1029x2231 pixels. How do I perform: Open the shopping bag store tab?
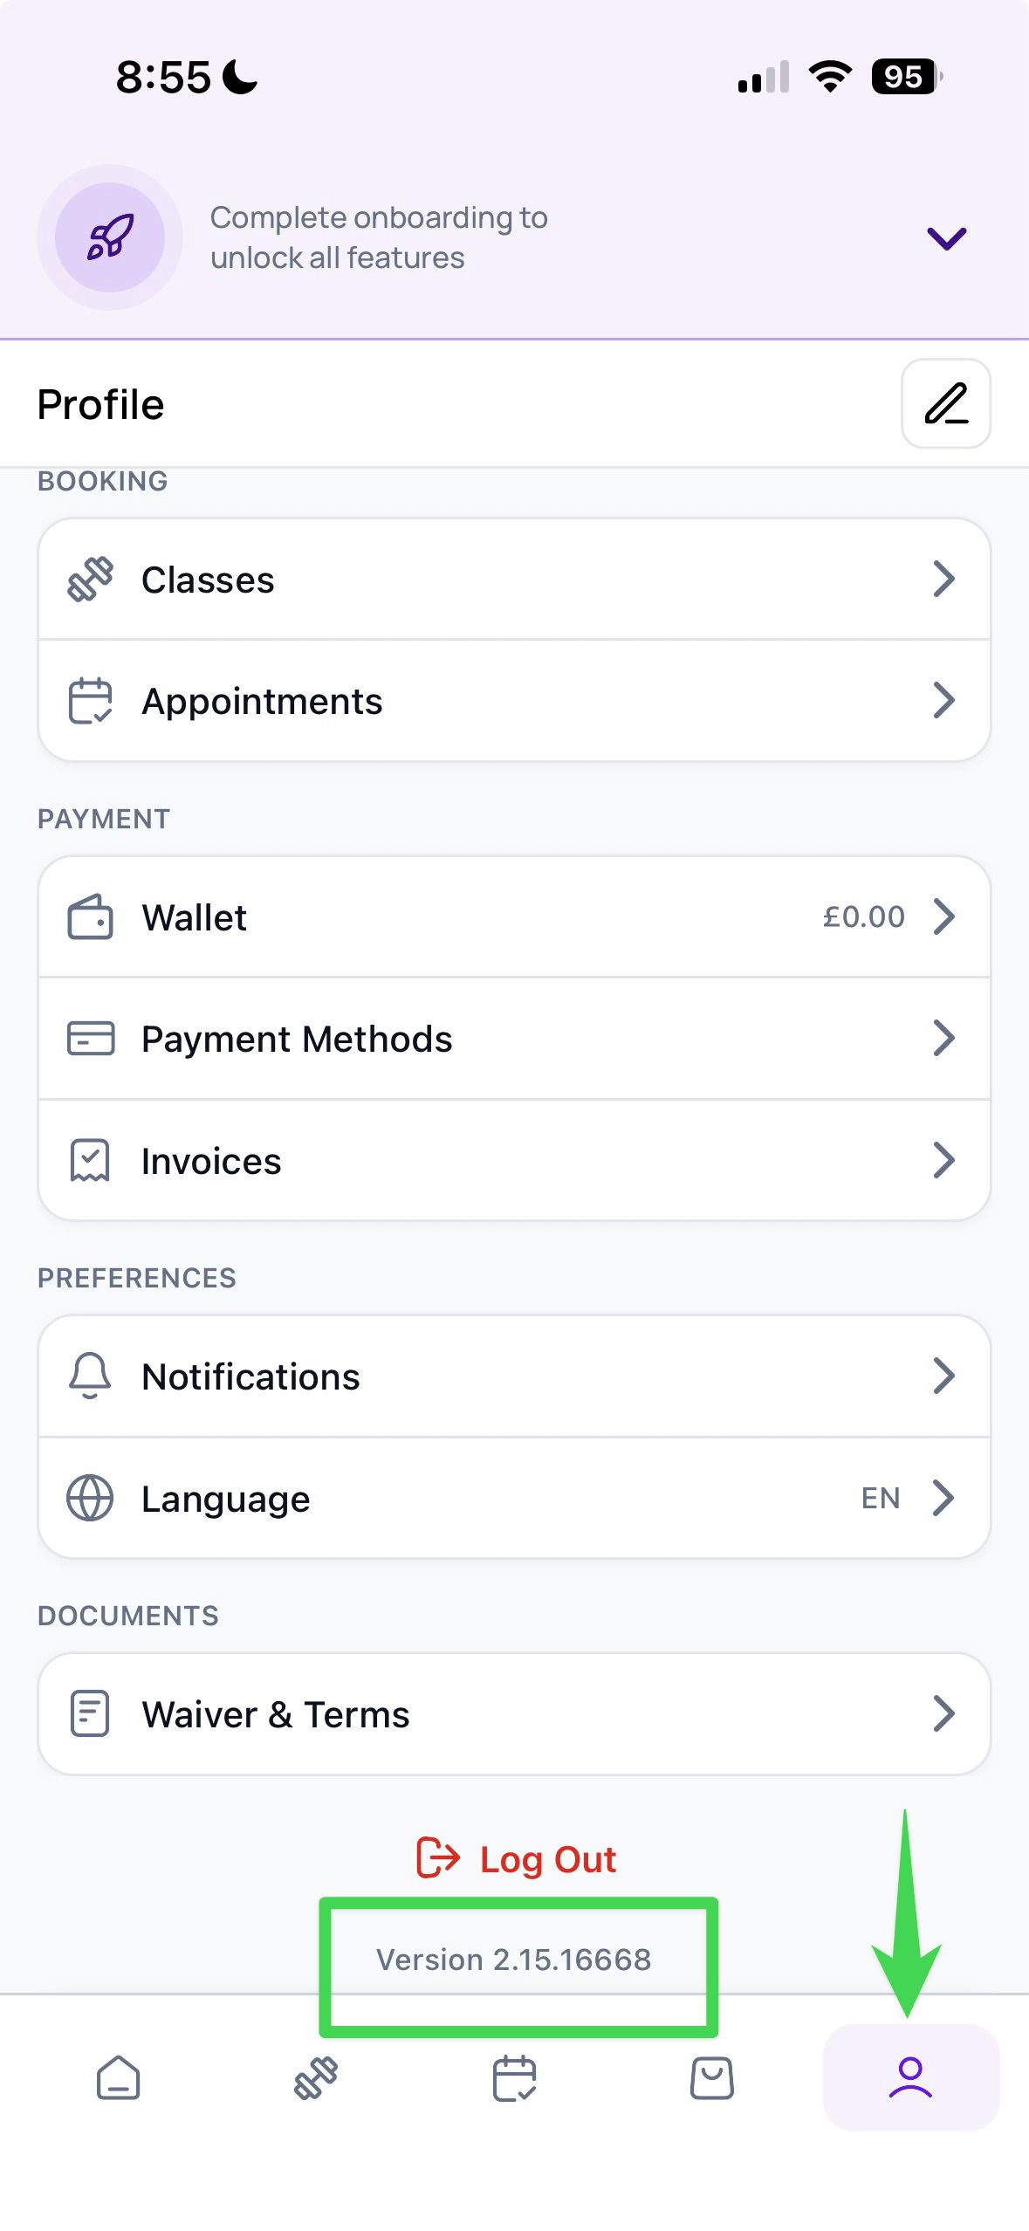[712, 2077]
